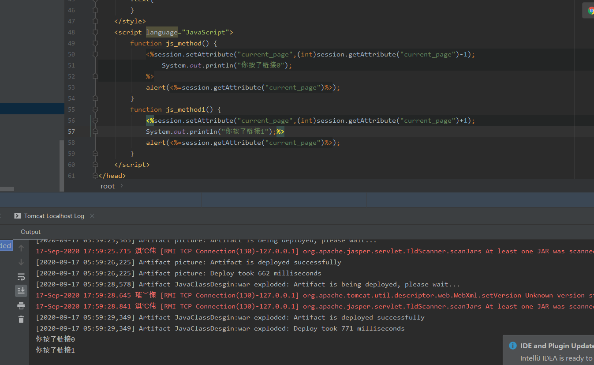Click JavaClassDesgin artifact deployed successfully line
Image resolution: width=594 pixels, height=365 pixels.
pos(230,317)
